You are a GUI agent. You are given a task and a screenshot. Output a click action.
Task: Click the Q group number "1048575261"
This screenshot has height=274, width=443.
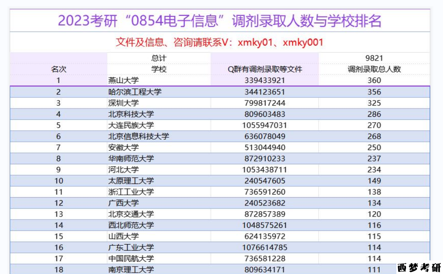(x=265, y=225)
